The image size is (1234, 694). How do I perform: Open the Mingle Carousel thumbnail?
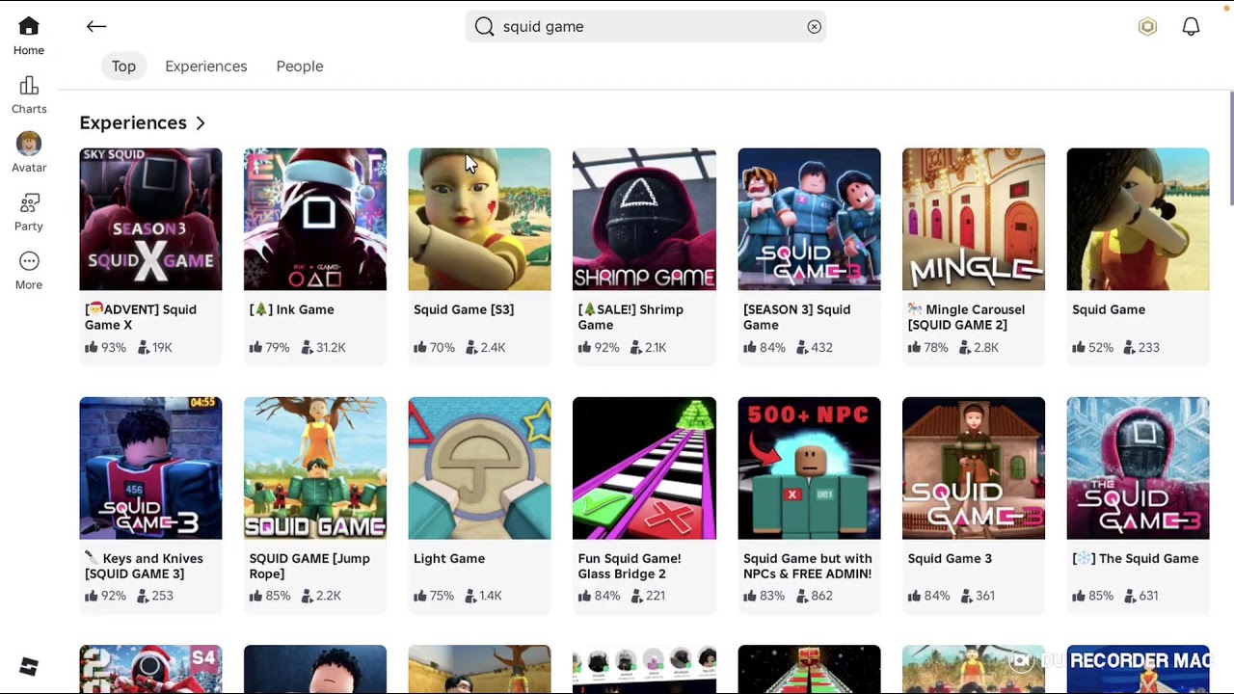click(x=974, y=219)
